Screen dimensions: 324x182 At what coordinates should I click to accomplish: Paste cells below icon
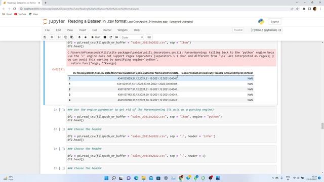(72, 37)
